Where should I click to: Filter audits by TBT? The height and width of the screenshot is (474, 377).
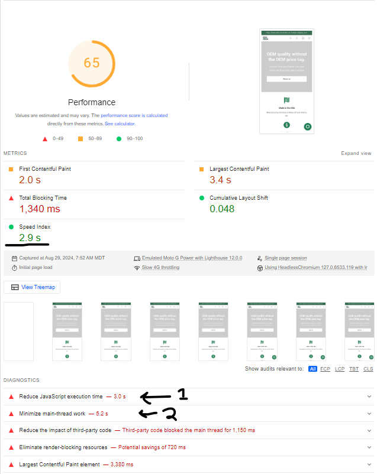point(354,369)
